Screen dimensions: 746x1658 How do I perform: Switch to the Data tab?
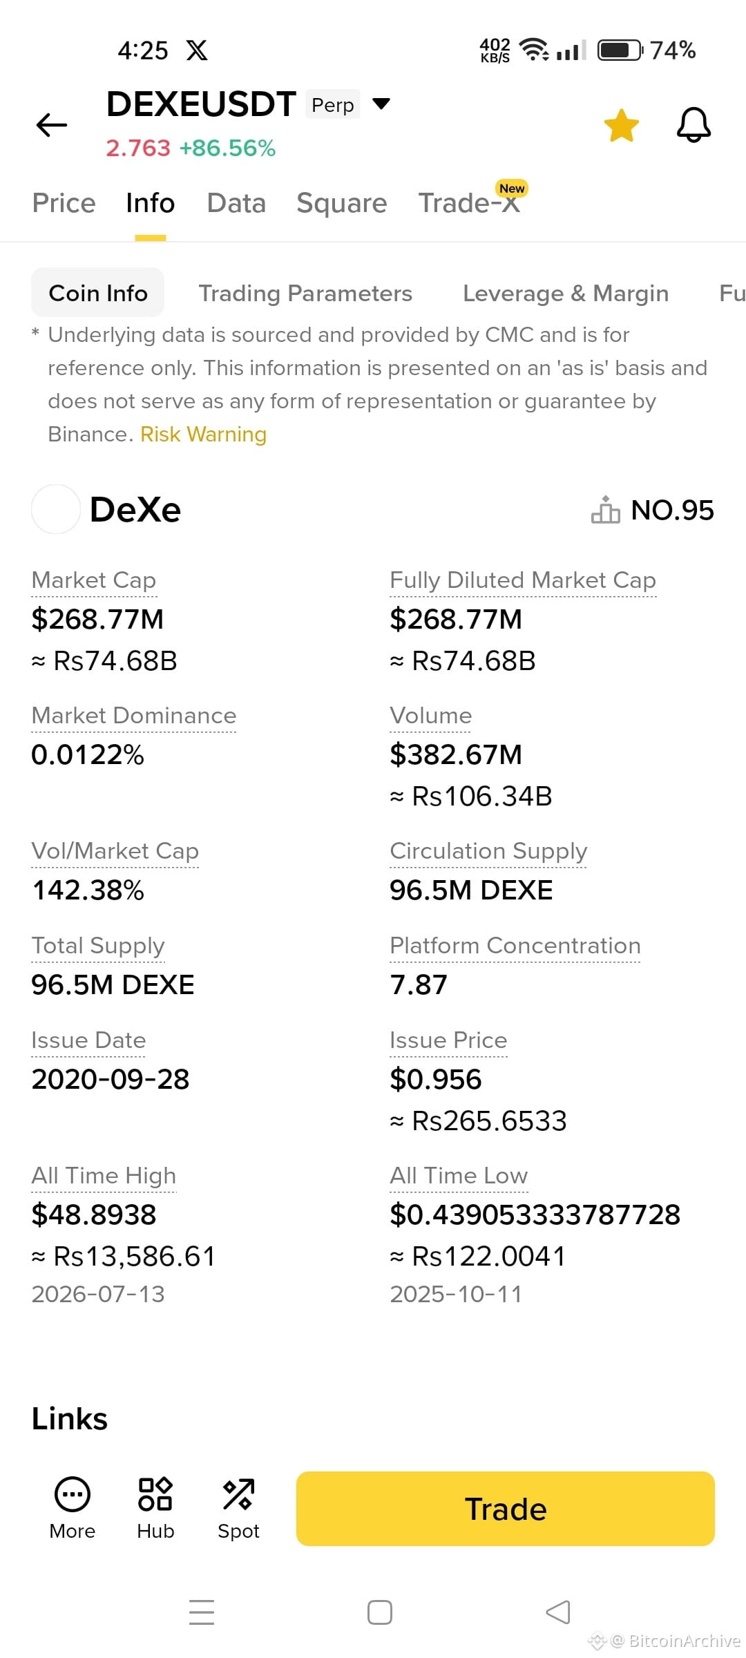click(236, 203)
